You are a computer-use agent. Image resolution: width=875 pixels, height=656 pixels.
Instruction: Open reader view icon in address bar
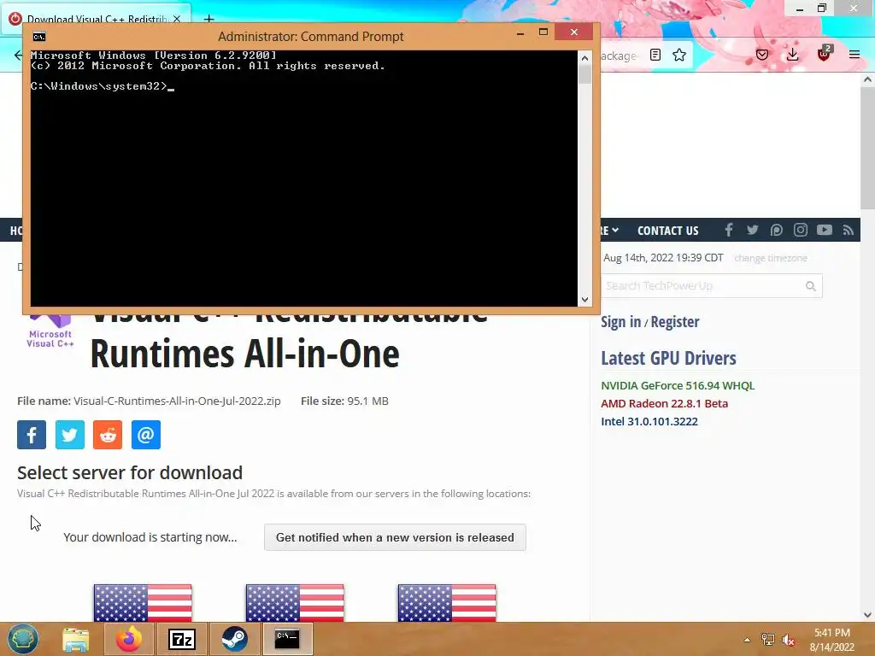coord(655,55)
